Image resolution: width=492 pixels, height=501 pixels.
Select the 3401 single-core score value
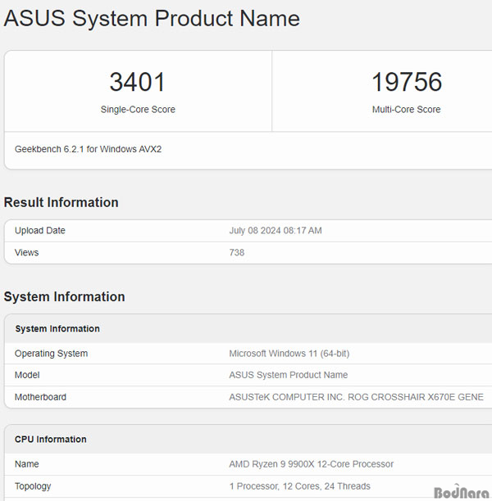(x=137, y=82)
